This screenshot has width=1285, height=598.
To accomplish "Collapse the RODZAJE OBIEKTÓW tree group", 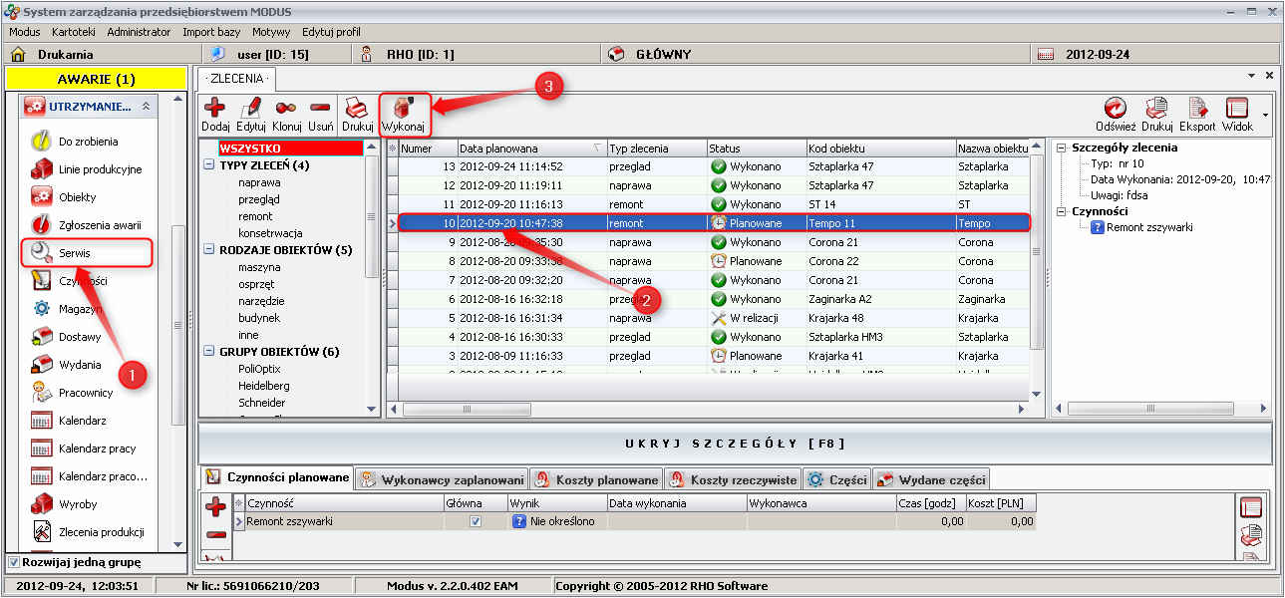I will click(209, 250).
